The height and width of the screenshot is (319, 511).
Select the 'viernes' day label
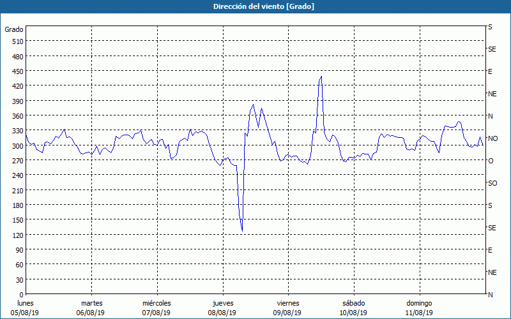point(288,304)
